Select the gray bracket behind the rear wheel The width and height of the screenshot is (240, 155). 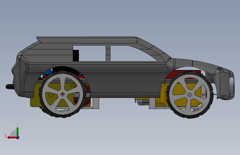click(x=96, y=103)
